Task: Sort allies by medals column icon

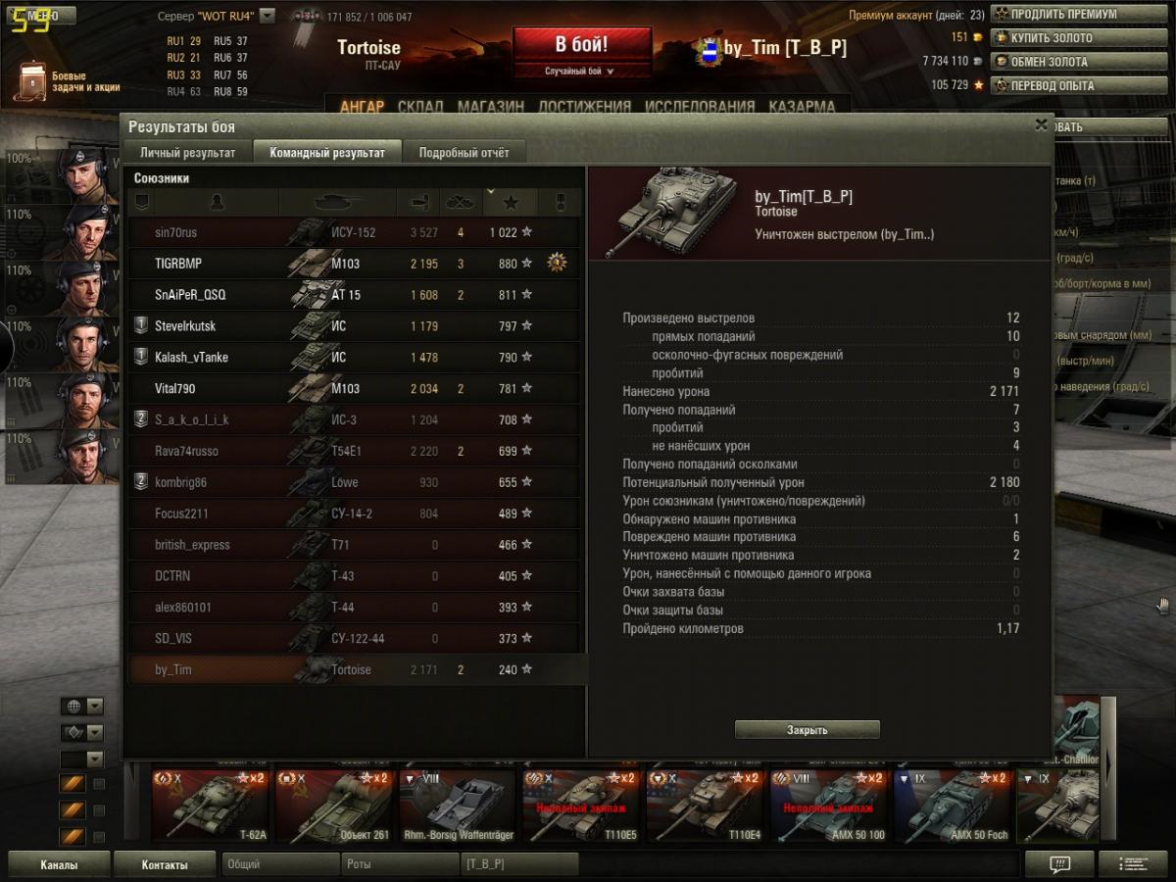Action: (561, 203)
